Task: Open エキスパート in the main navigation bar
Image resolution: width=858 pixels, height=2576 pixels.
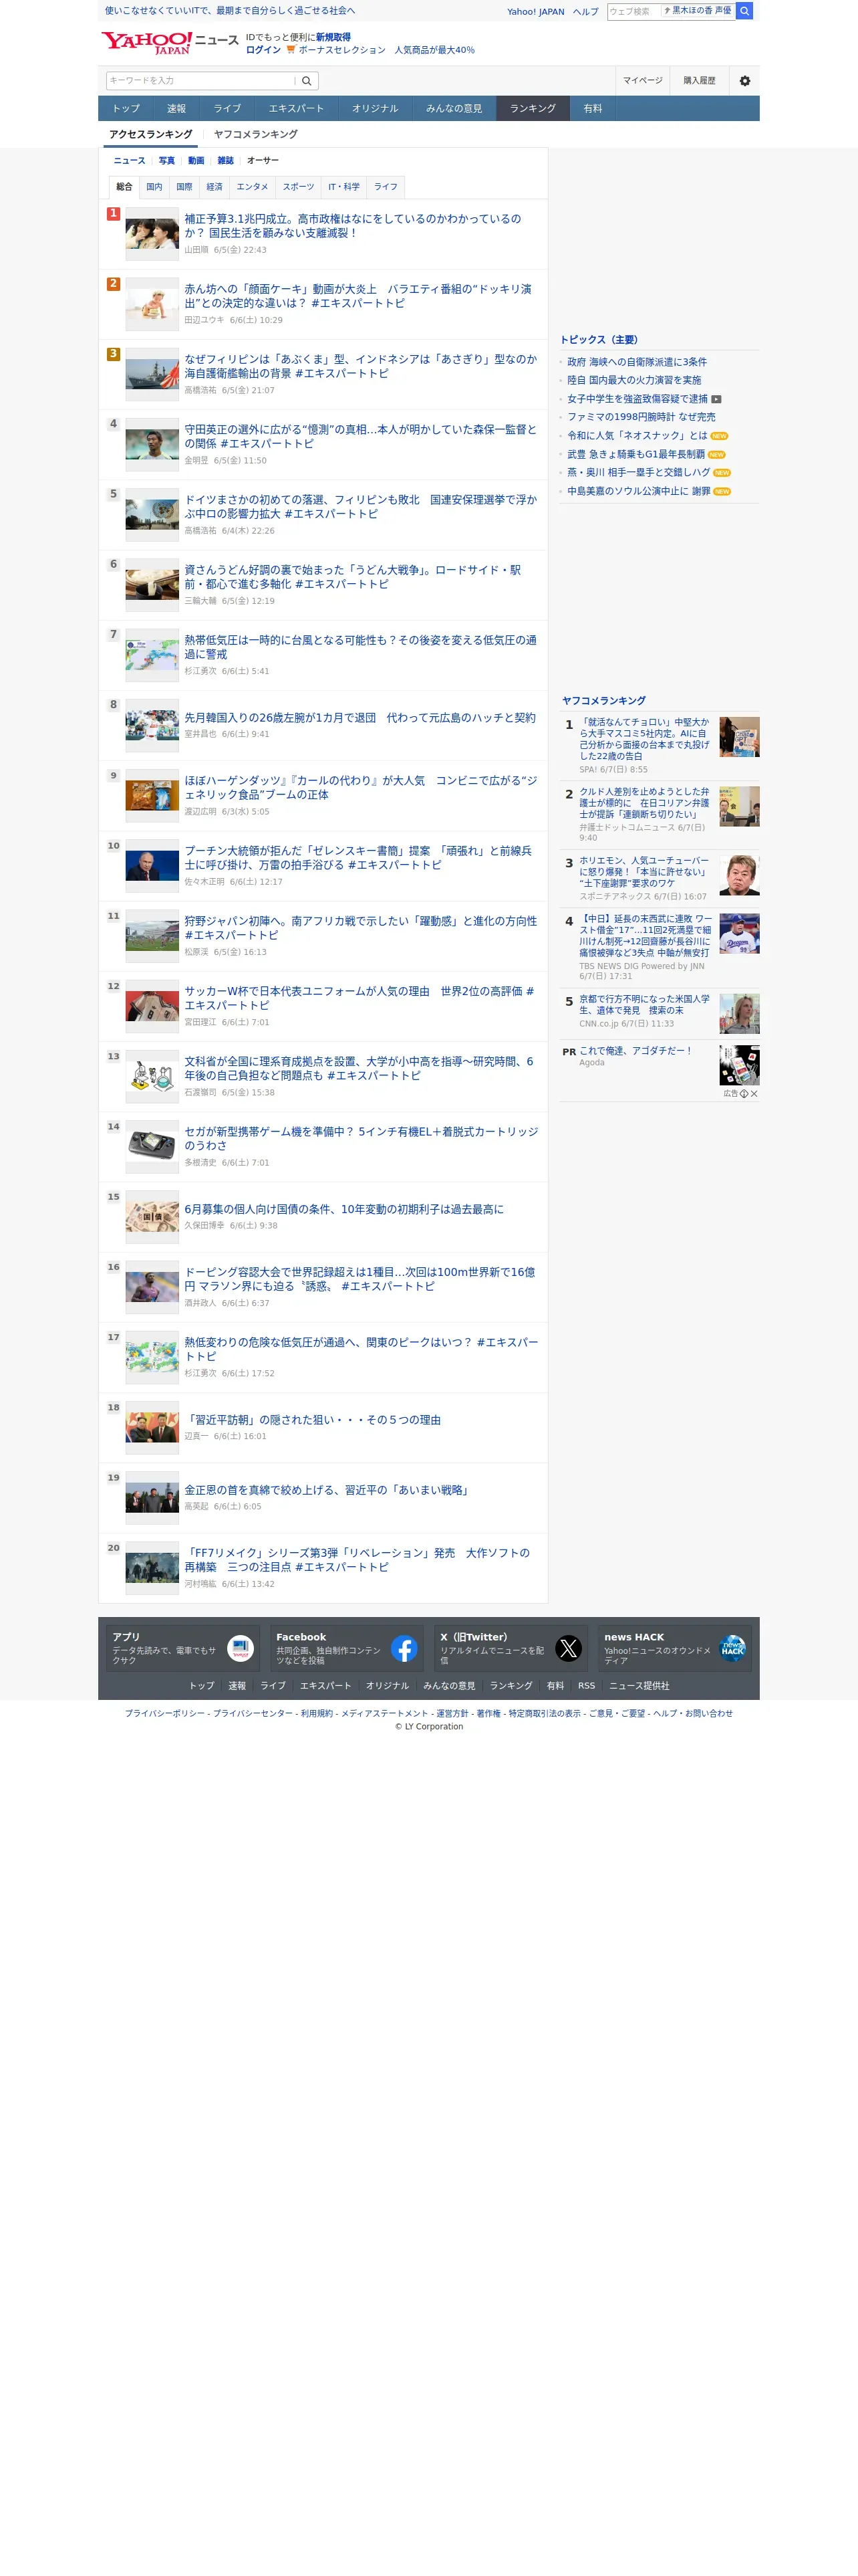Action: pyautogui.click(x=295, y=108)
